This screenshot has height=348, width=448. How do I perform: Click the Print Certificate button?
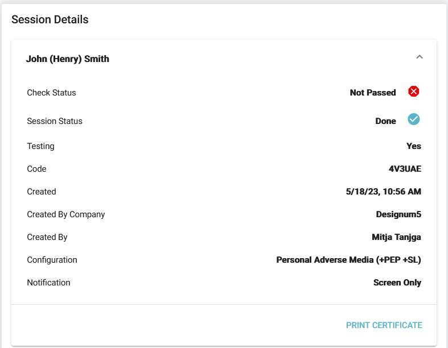(384, 325)
